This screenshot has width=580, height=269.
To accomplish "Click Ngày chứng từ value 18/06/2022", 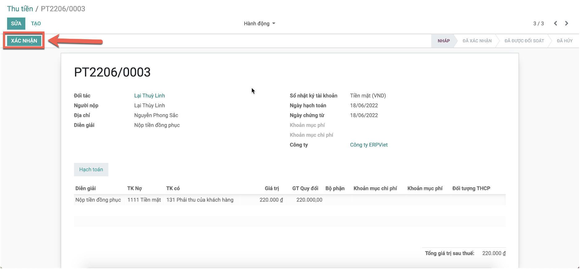I will (364, 115).
